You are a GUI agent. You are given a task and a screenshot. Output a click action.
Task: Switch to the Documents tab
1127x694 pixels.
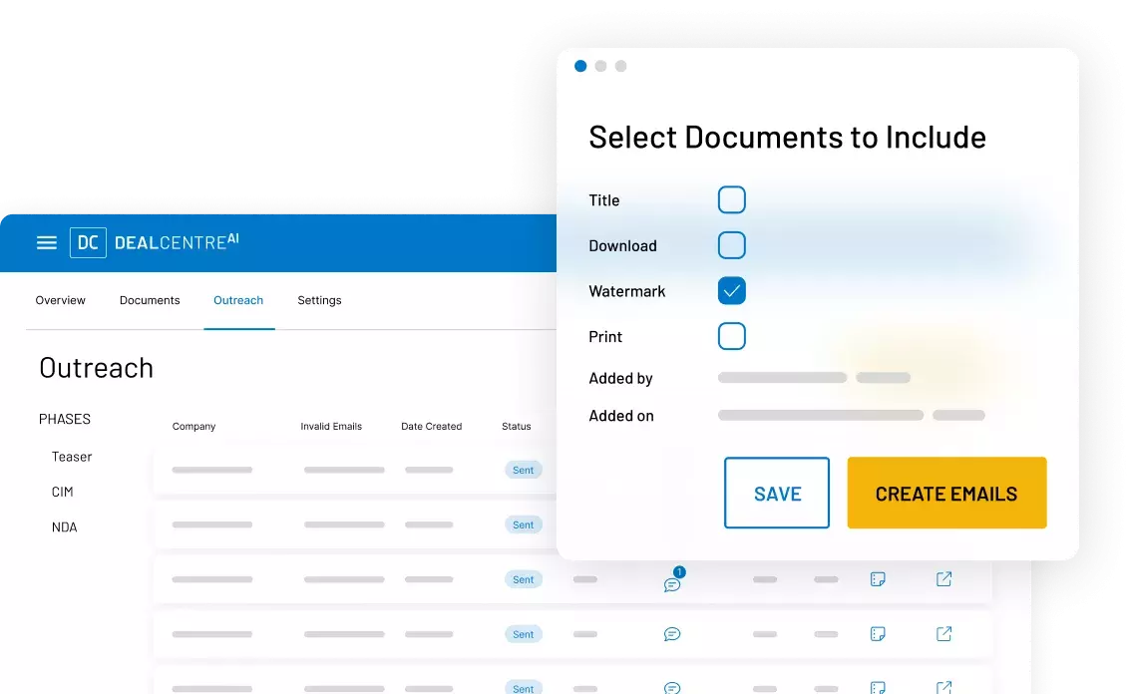[x=150, y=300]
